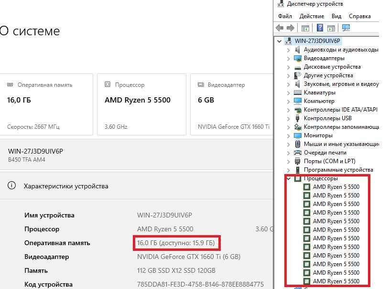This screenshot has width=389, height=289.
Task: Collapse the Процессоры category chevron
Action: point(289,178)
